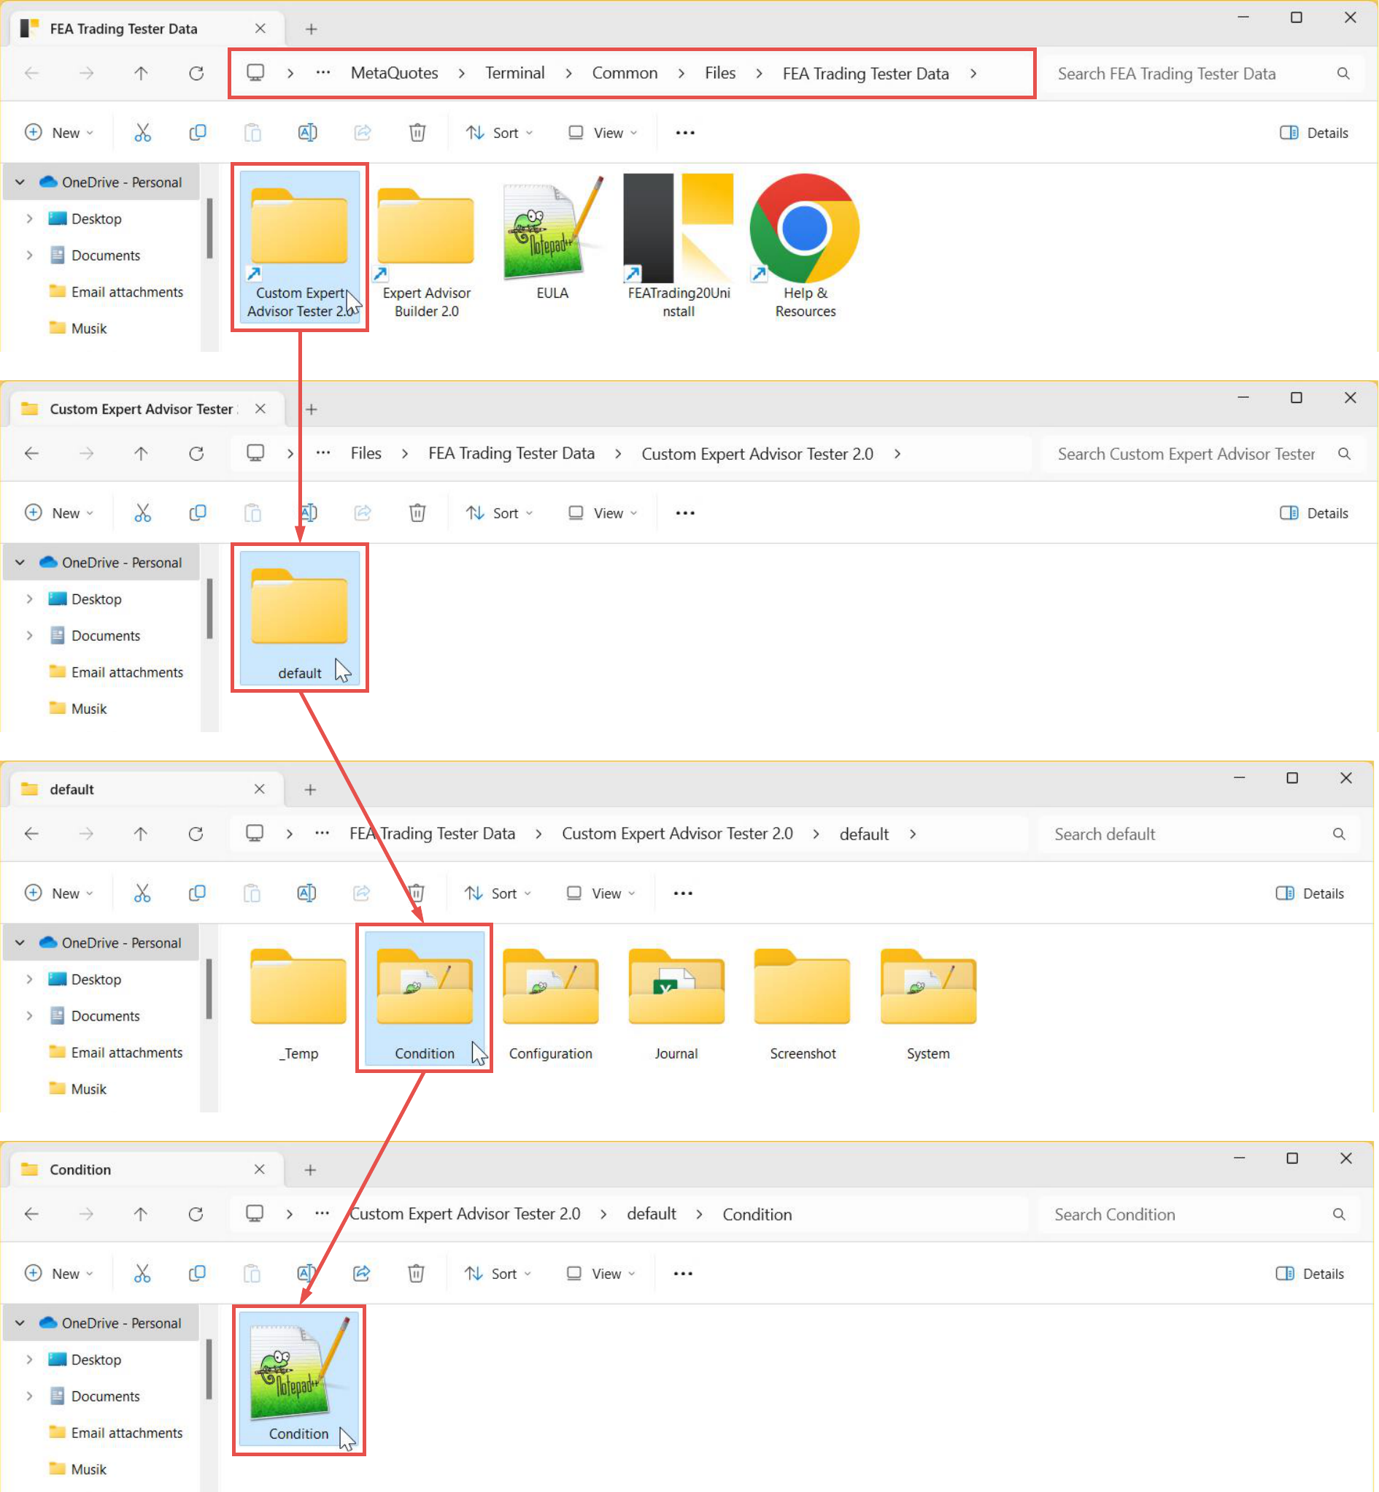Toggle Details pane in default window
Screen dimensions: 1379x1492
click(1310, 893)
